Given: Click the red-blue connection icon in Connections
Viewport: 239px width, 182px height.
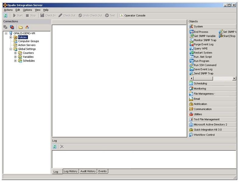Looking at the screenshot, I should click(12, 27).
